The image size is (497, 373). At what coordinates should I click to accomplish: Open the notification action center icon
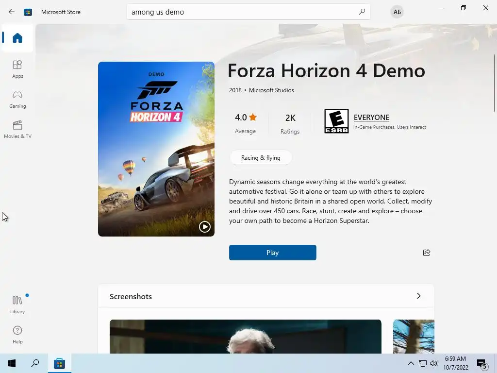[x=482, y=364]
